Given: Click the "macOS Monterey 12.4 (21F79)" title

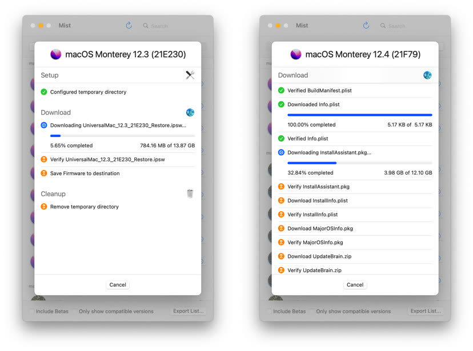Looking at the screenshot, I should [x=363, y=54].
